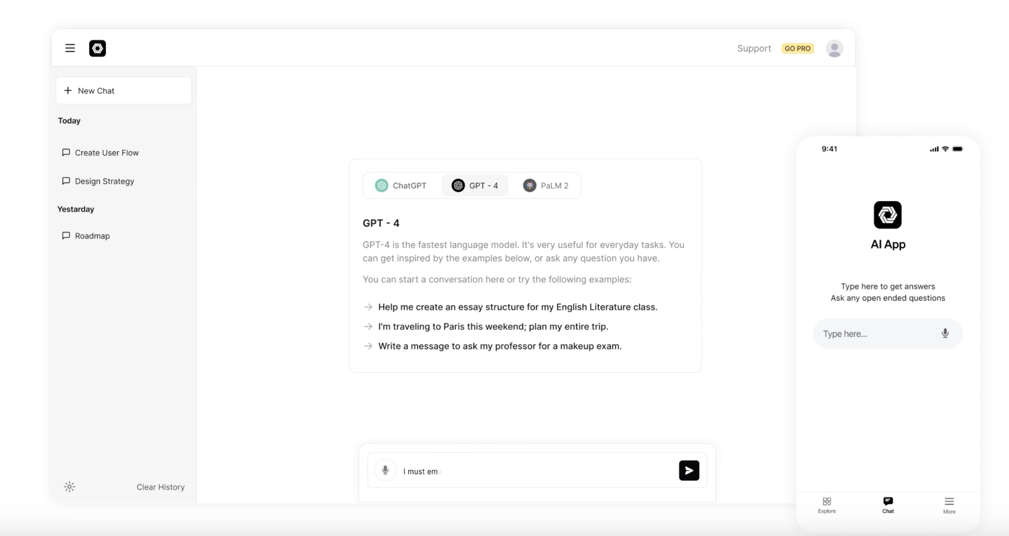
Task: Click the AI App logo icon
Action: pyautogui.click(x=887, y=215)
